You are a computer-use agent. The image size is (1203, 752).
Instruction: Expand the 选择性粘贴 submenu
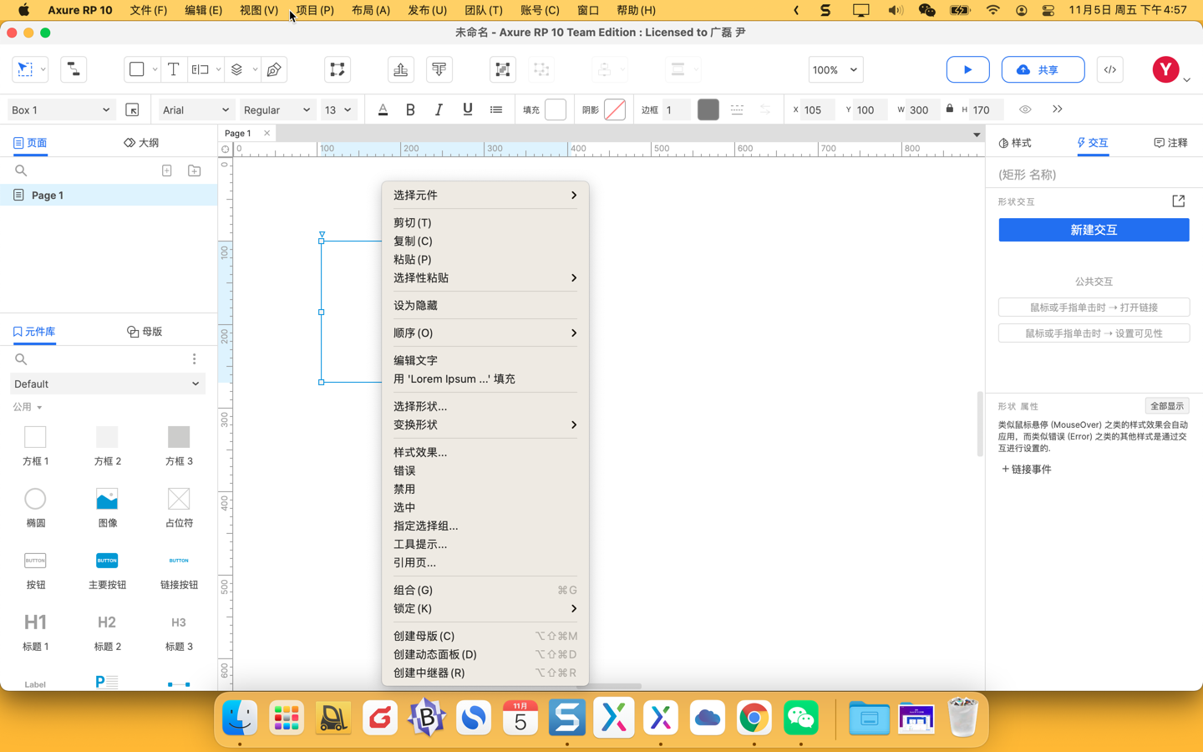(485, 277)
